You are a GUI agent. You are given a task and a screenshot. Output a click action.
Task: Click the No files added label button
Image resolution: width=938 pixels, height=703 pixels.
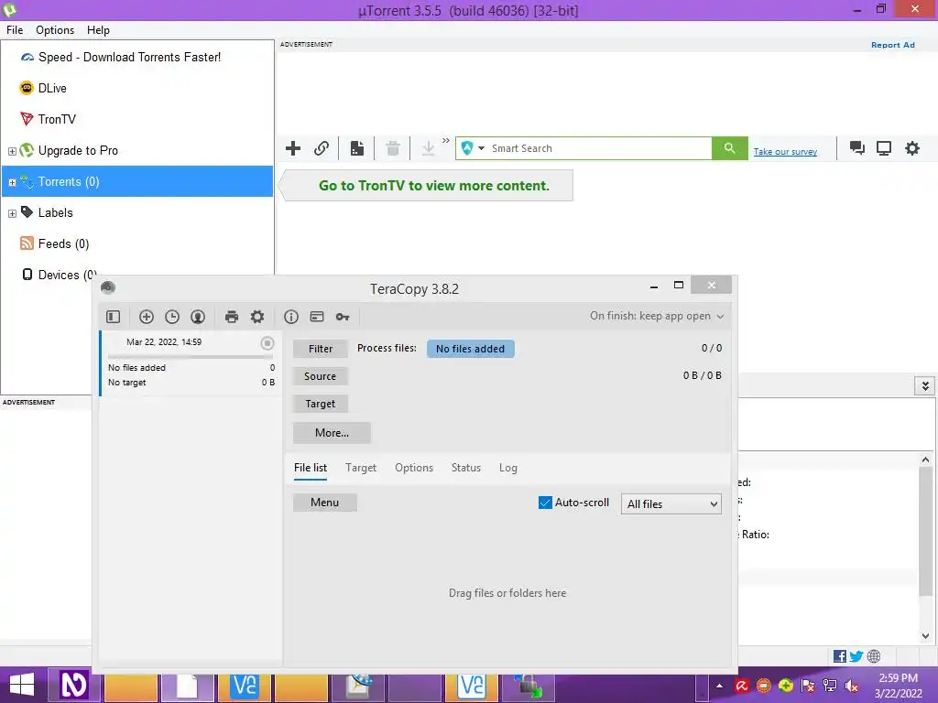click(x=470, y=349)
